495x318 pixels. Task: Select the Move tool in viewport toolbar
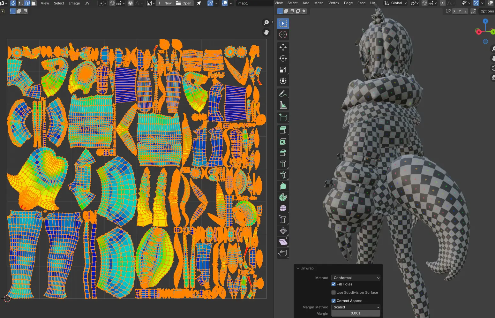pos(283,48)
